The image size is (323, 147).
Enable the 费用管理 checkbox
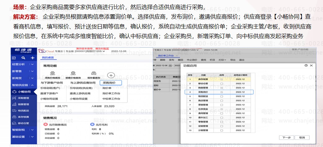pyautogui.click(x=222, y=113)
